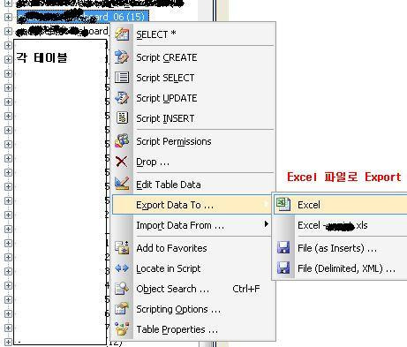Click the Add to Favorites icon
407x347 pixels.
[x=122, y=247]
